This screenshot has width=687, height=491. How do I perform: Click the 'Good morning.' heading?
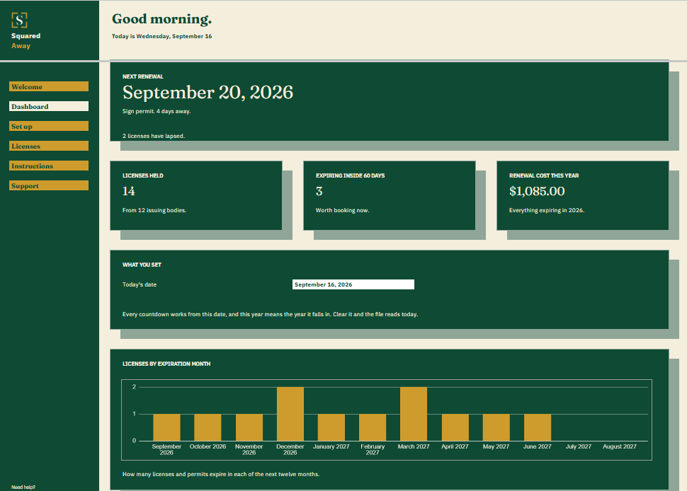tap(161, 19)
